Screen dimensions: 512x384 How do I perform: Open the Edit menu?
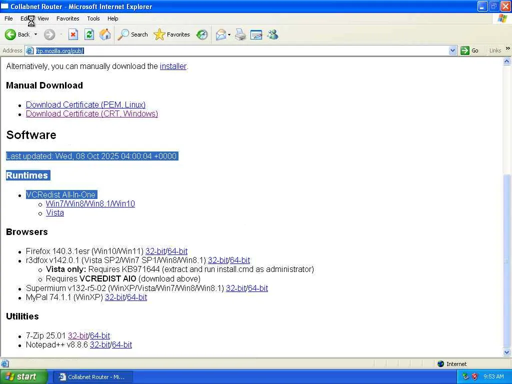[x=25, y=18]
